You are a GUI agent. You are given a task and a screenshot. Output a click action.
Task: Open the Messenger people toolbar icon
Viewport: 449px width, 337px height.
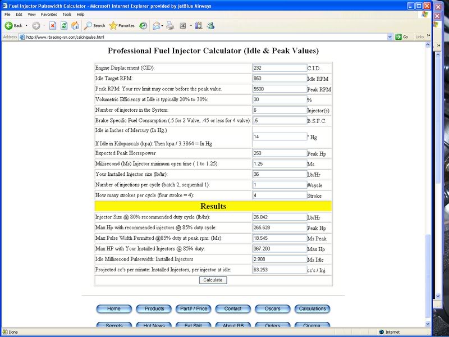point(211,26)
